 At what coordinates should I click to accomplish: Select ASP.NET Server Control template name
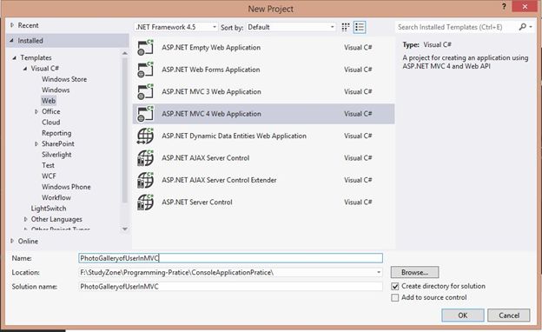pyautogui.click(x=196, y=203)
